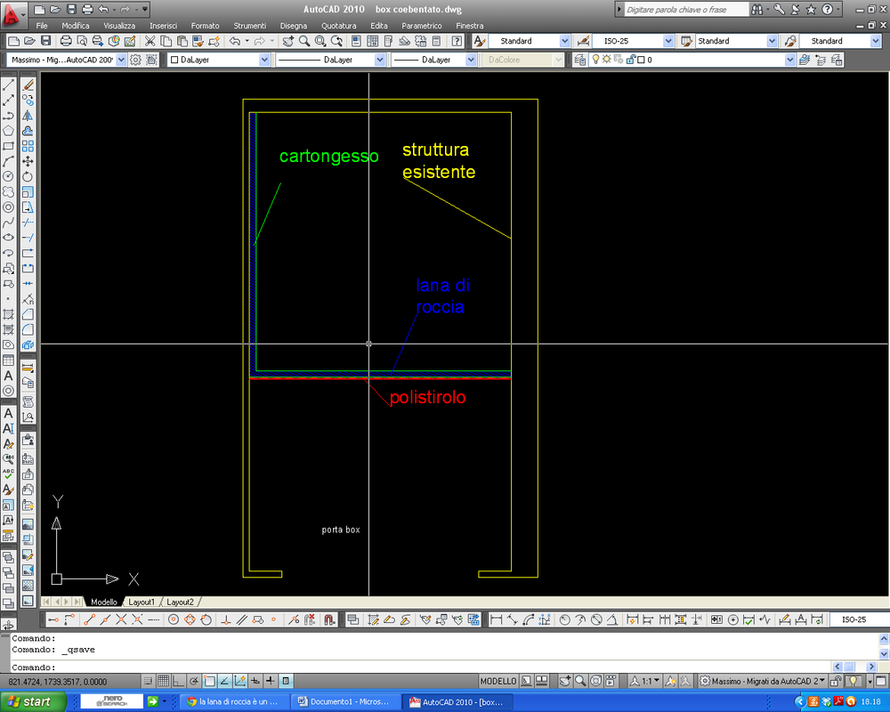Viewport: 890px width, 712px height.
Task: Toggle MODELLO model/paper space button
Action: tap(498, 681)
